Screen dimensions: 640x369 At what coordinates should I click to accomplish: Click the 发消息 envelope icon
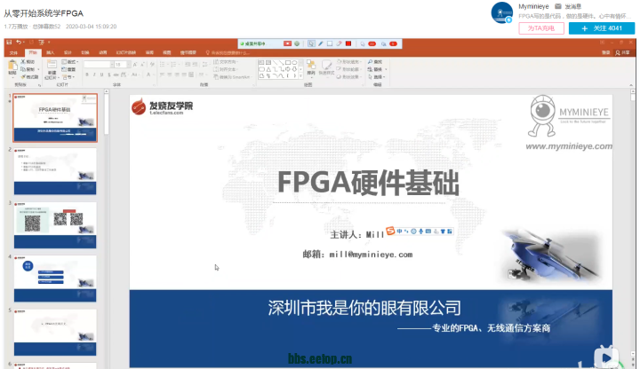point(558,6)
